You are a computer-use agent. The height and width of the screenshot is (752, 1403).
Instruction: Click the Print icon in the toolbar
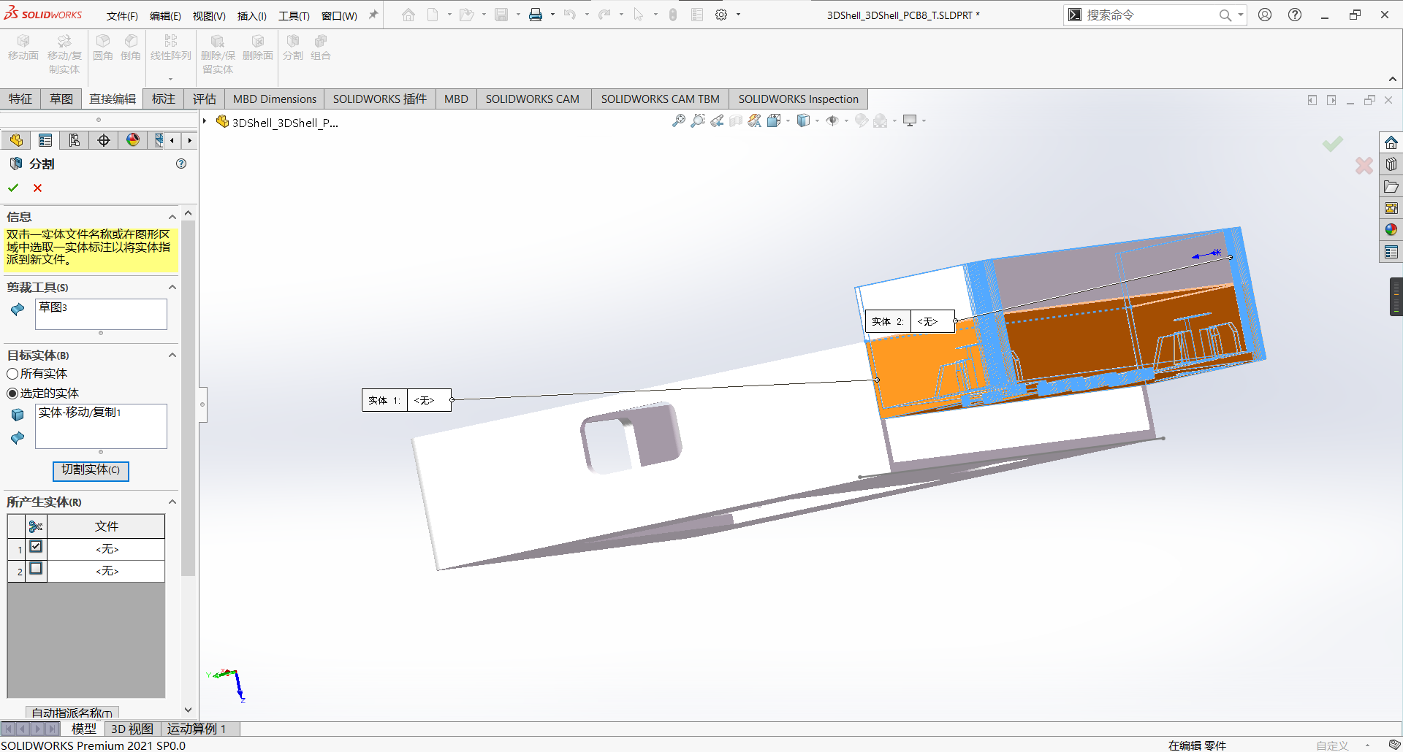click(x=536, y=15)
